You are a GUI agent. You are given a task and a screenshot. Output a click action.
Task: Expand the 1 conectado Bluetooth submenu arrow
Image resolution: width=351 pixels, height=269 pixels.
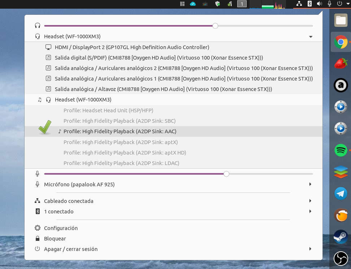[x=310, y=211]
